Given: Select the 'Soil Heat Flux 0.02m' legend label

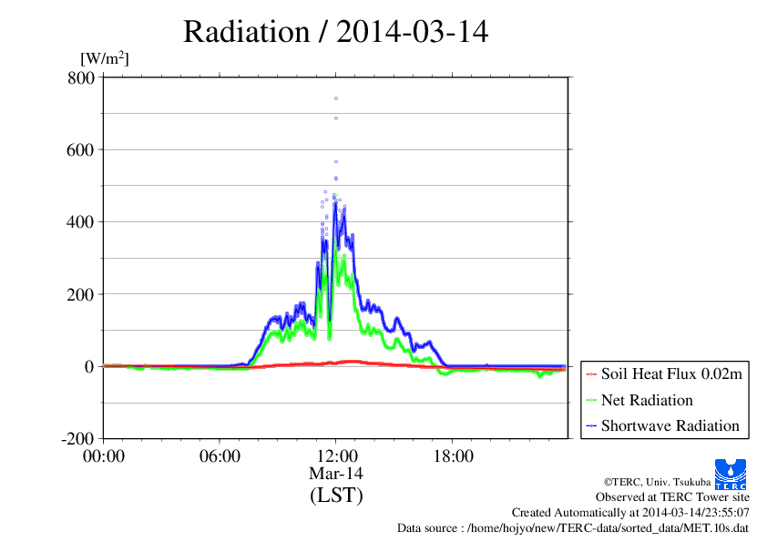Looking at the screenshot, I should point(671,374).
